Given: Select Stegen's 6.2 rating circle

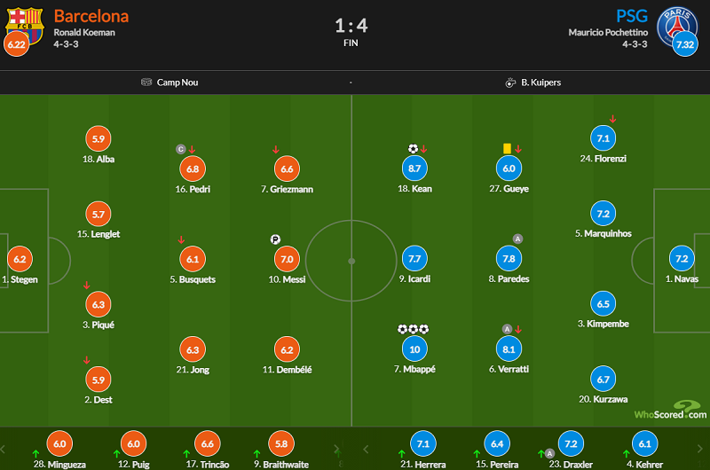Looking at the screenshot, I should [x=20, y=259].
